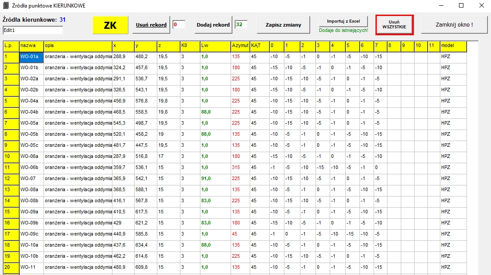Click record number field next to Usuń rekord
The width and height of the screenshot is (491, 275).
coord(179,25)
